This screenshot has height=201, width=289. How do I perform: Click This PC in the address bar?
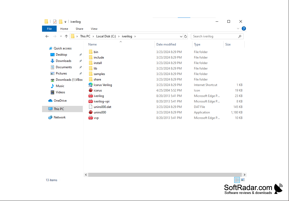coord(85,36)
